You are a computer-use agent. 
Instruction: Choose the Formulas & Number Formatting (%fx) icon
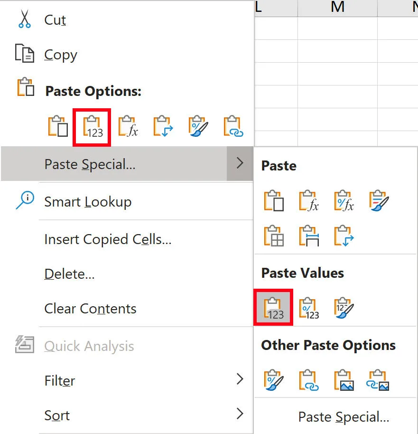[x=344, y=201]
